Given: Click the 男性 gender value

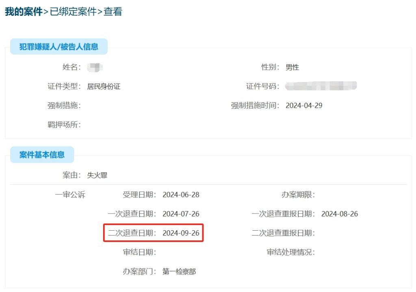Looking at the screenshot, I should pyautogui.click(x=292, y=67).
